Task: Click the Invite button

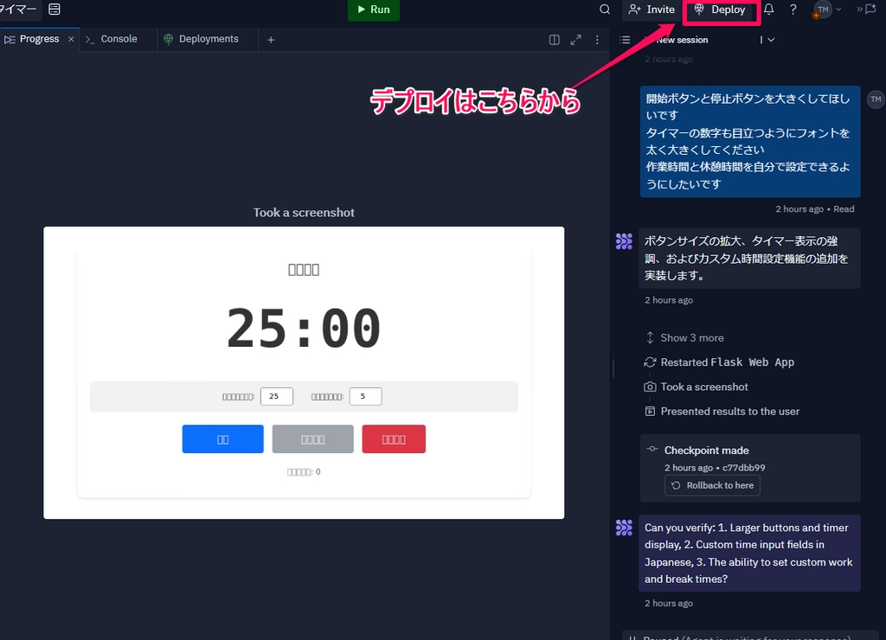Action: click(652, 10)
